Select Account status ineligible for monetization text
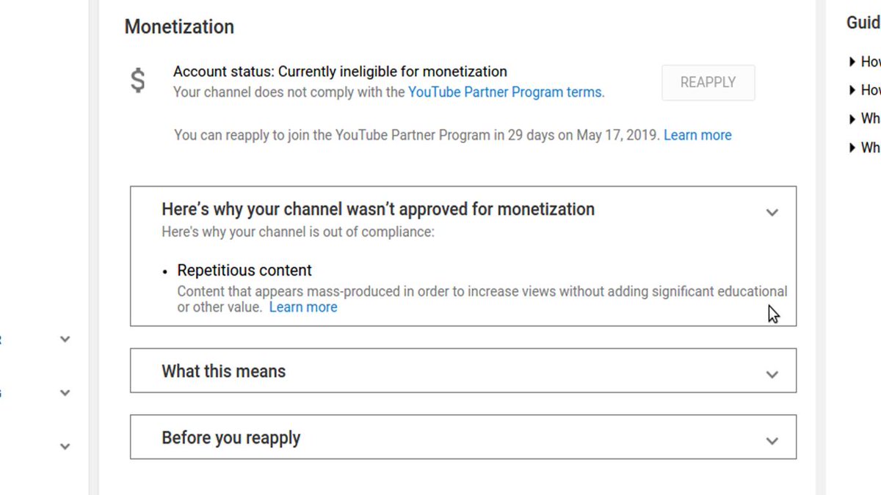The height and width of the screenshot is (495, 881). tap(340, 72)
